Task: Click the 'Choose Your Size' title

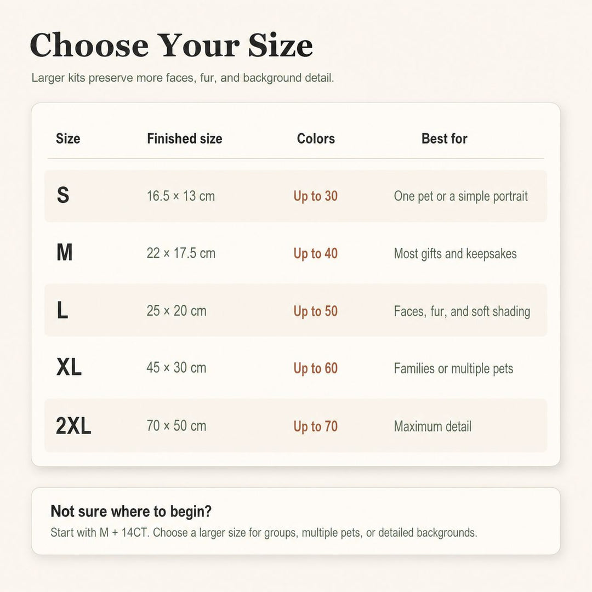Action: click(172, 45)
